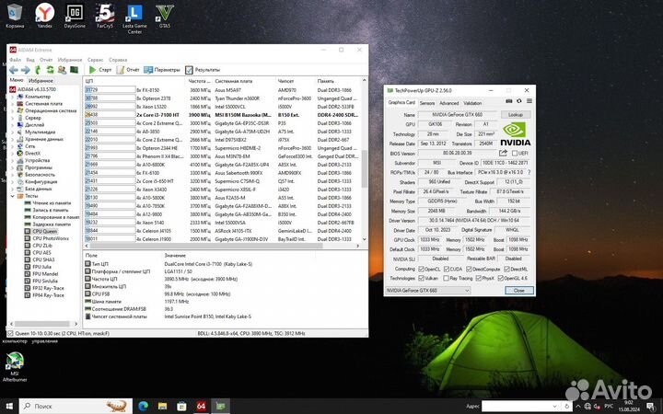Open the DaysGone desktop shortcut
The width and height of the screenshot is (663, 414).
[75, 16]
